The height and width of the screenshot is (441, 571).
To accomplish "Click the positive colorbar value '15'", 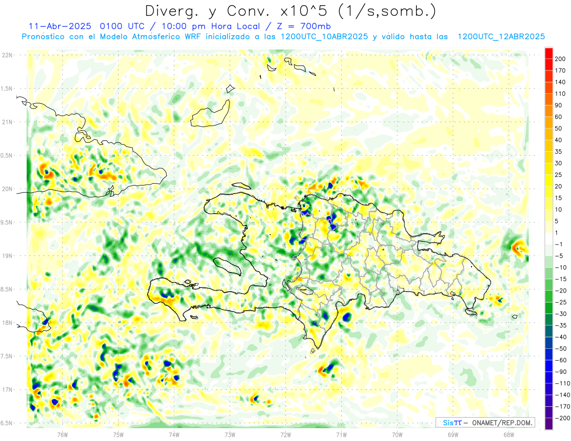I will tap(559, 198).
